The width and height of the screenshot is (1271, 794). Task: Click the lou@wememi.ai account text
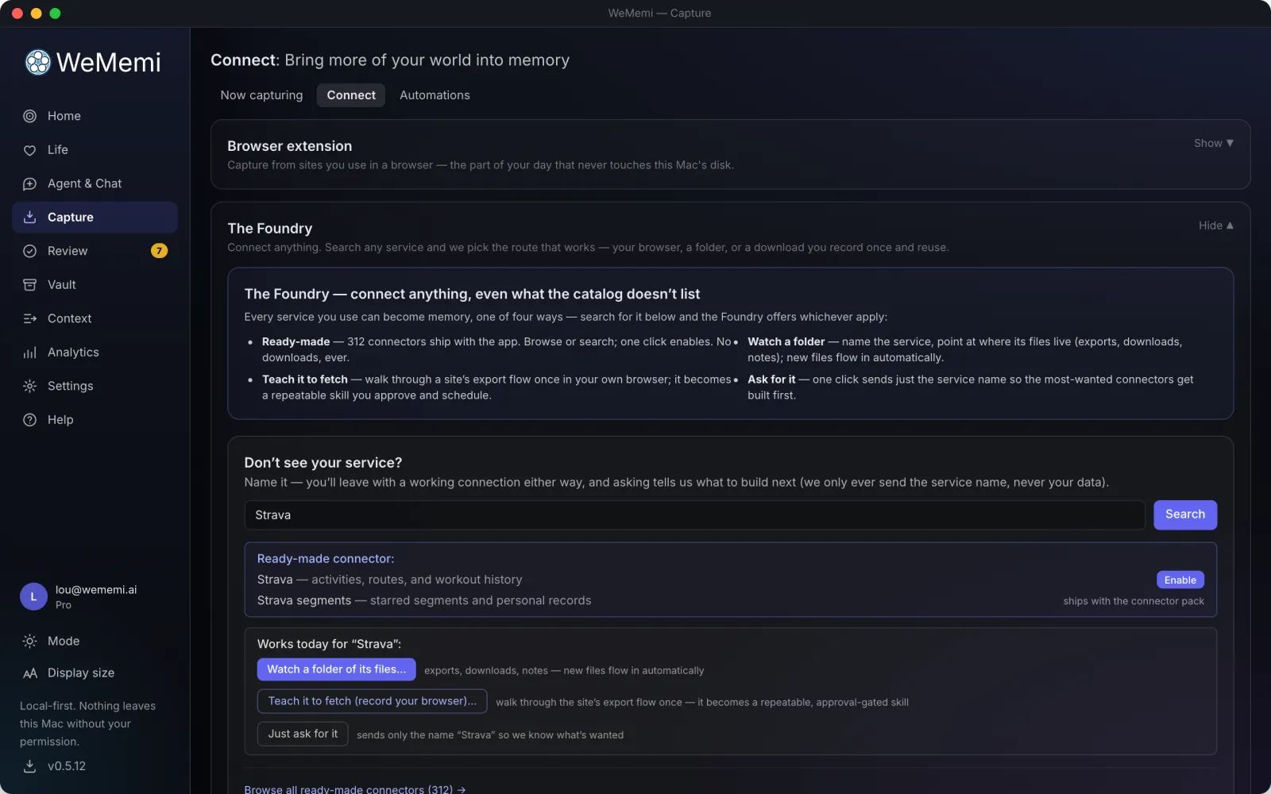(x=96, y=590)
